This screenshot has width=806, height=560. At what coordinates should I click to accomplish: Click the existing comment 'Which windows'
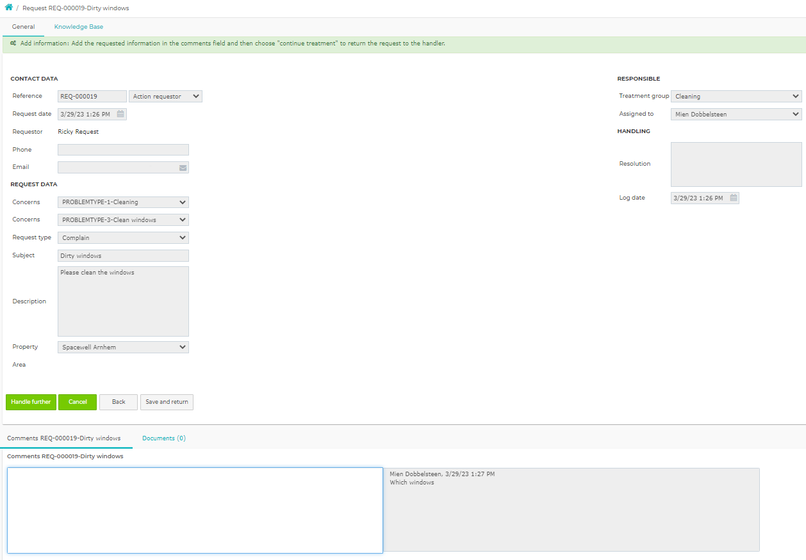(412, 483)
